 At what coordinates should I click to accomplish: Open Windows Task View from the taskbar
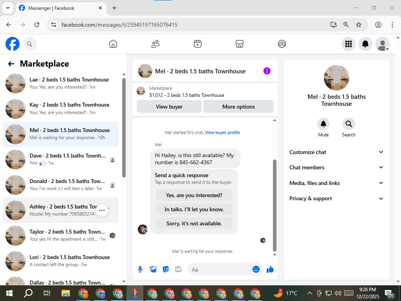click(47, 293)
